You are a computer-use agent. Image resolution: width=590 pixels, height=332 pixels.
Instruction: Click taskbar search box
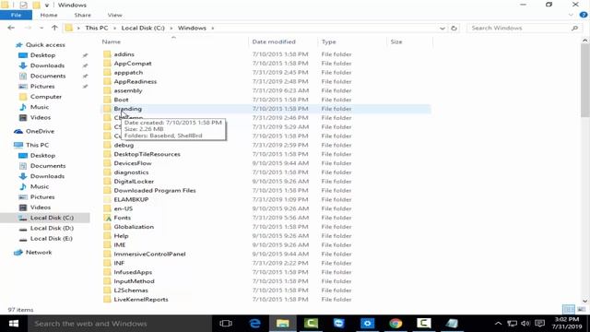pos(121,324)
